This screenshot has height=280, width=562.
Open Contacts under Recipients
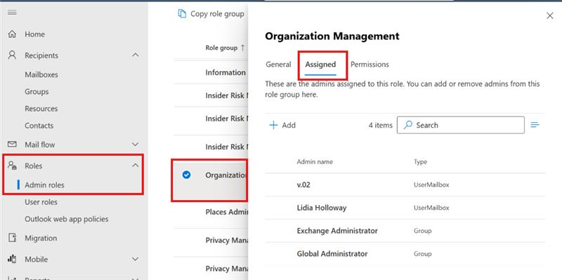point(39,126)
